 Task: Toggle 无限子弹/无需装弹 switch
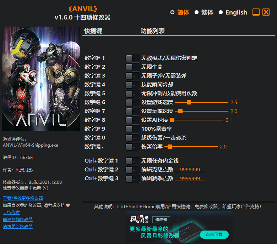pos(132,76)
